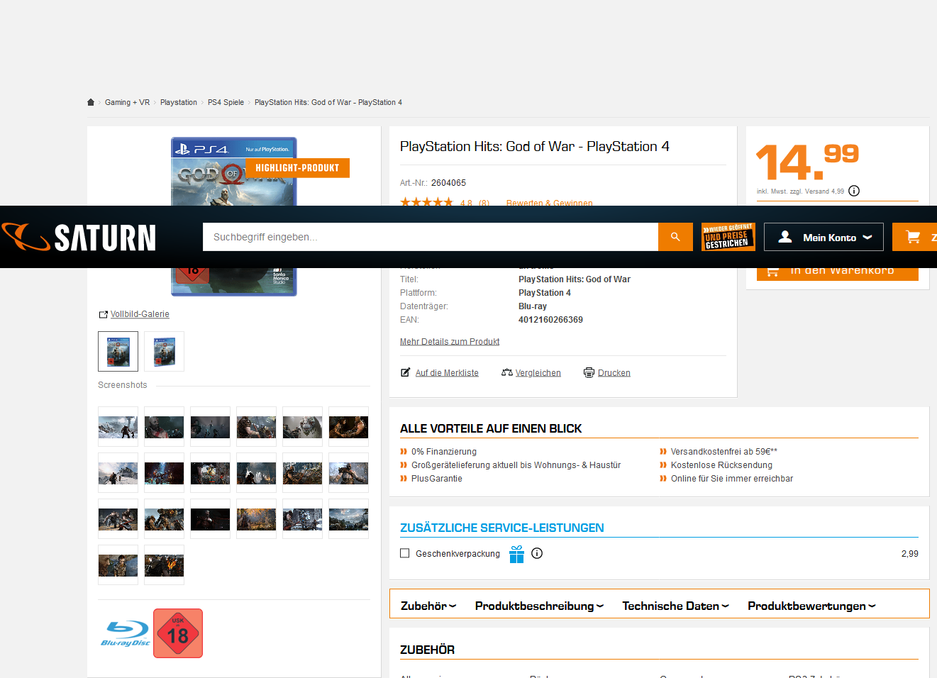
Task: Click the gift package icon
Action: 516,554
